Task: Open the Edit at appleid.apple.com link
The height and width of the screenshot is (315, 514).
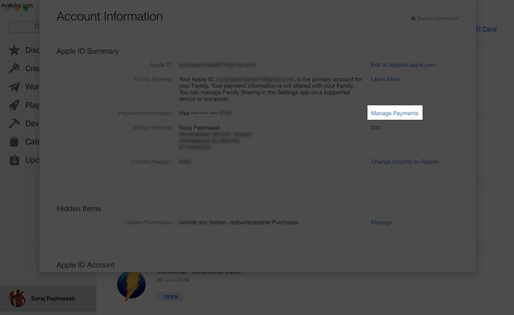Action: (x=403, y=65)
